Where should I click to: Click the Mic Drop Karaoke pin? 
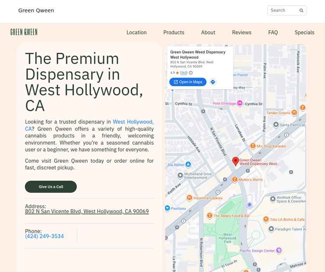[x=253, y=146]
